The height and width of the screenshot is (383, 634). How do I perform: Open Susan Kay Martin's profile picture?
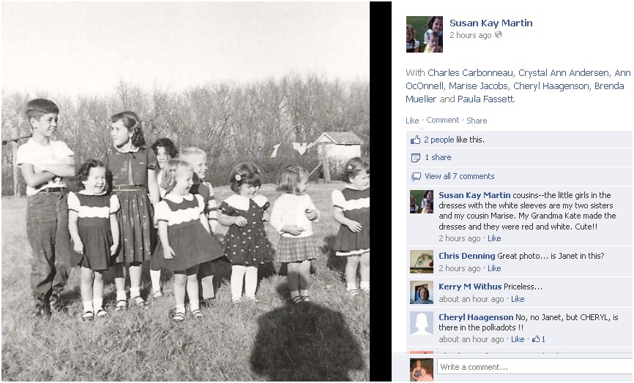click(424, 34)
